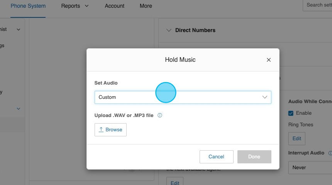Close the Hold Music dialog
This screenshot has width=332, height=185.
pos(269,60)
